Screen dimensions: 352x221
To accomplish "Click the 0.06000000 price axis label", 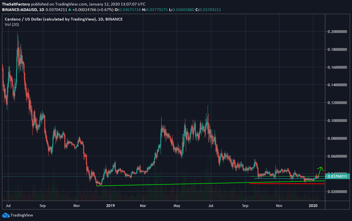I will coord(337,156).
